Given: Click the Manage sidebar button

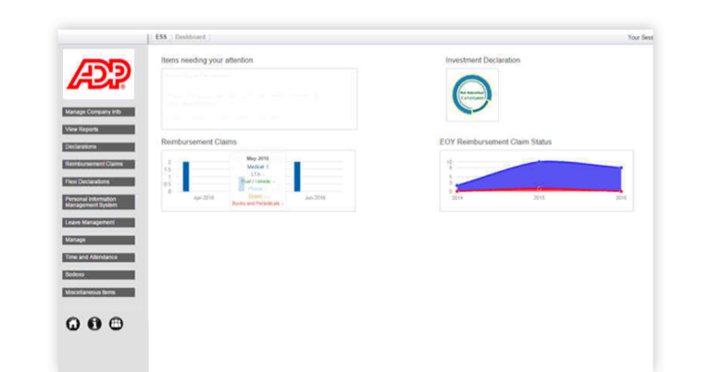Looking at the screenshot, I should (98, 240).
